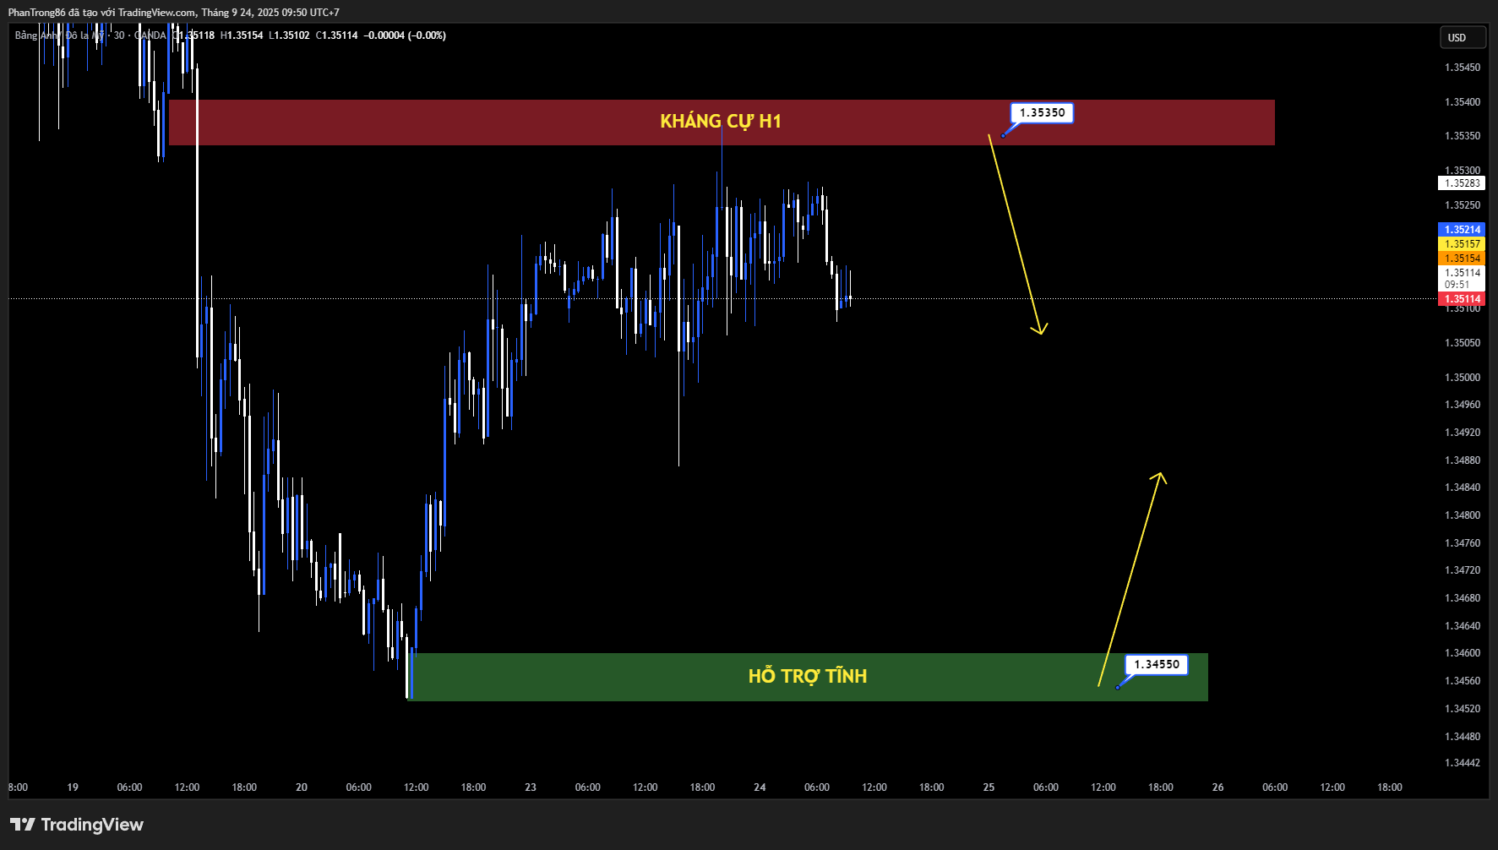Click the red 1.35114 current price label
This screenshot has width=1498, height=850.
pos(1462,299)
